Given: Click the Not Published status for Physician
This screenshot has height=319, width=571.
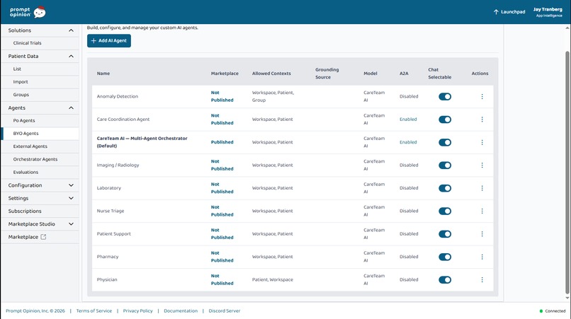Looking at the screenshot, I should click(x=222, y=279).
